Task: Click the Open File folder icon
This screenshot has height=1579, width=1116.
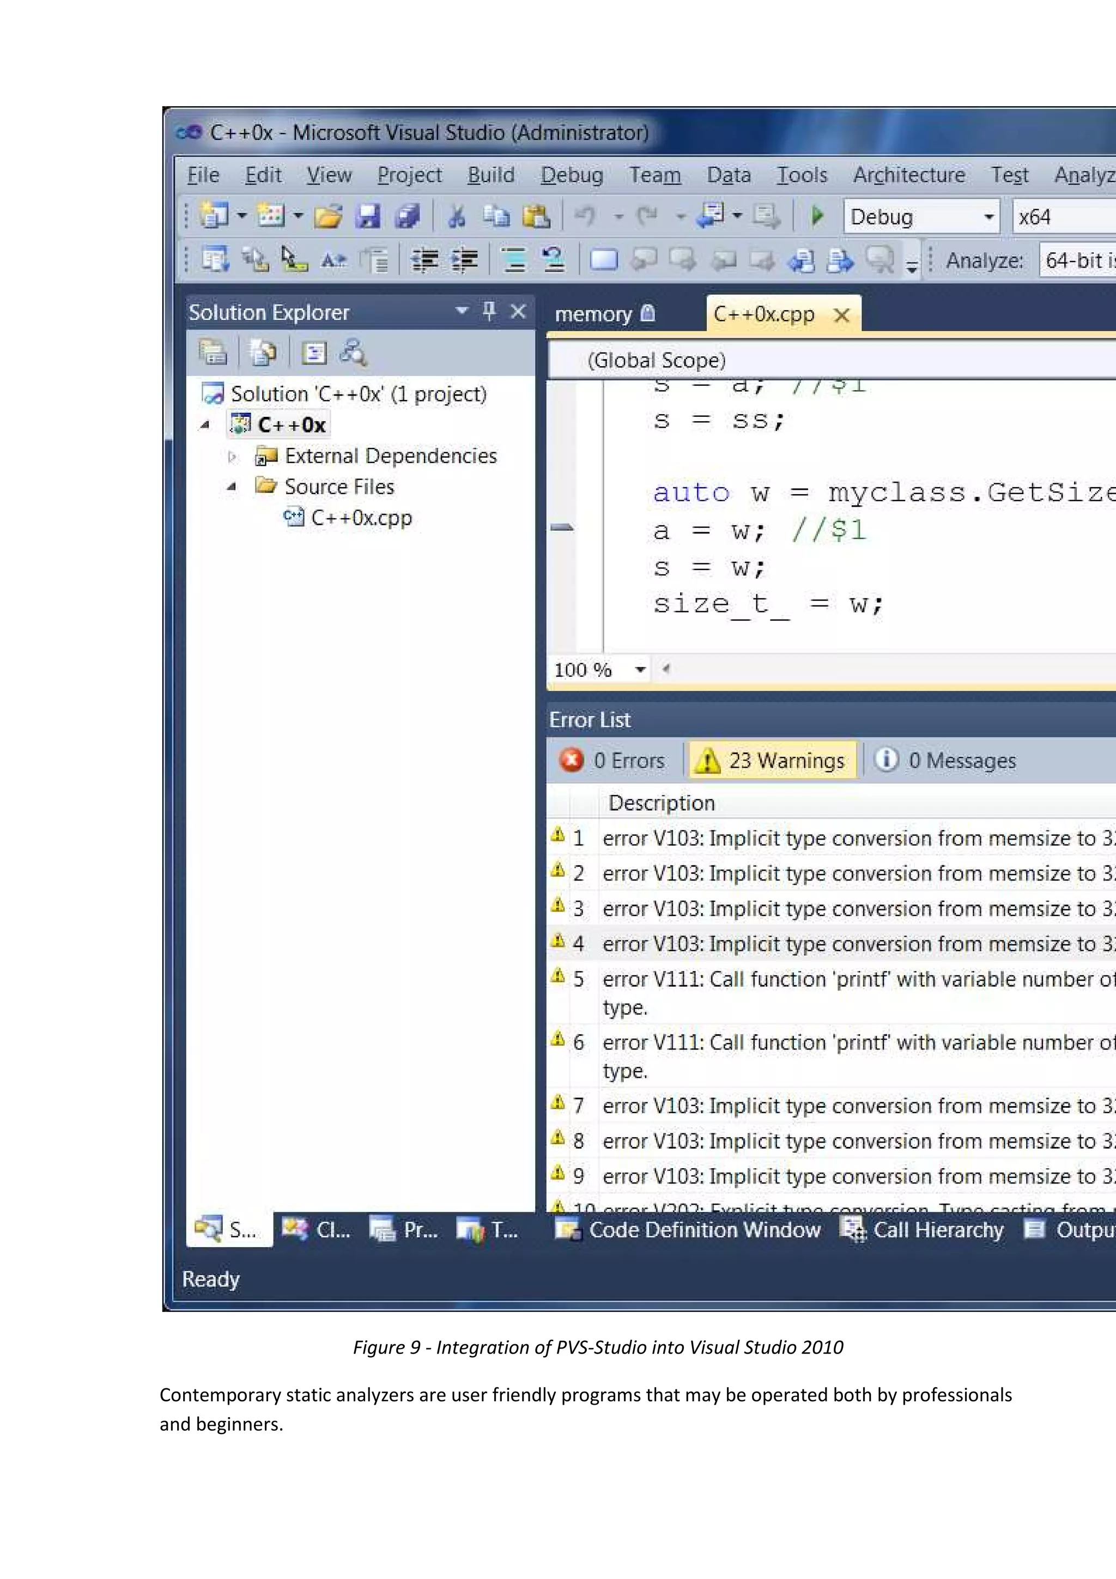Action: click(x=328, y=217)
